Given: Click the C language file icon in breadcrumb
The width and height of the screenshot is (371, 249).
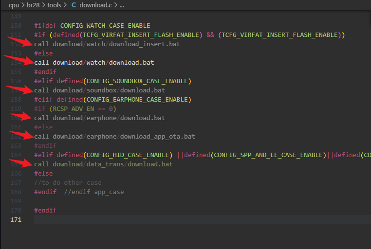Looking at the screenshot, I should pyautogui.click(x=74, y=5).
